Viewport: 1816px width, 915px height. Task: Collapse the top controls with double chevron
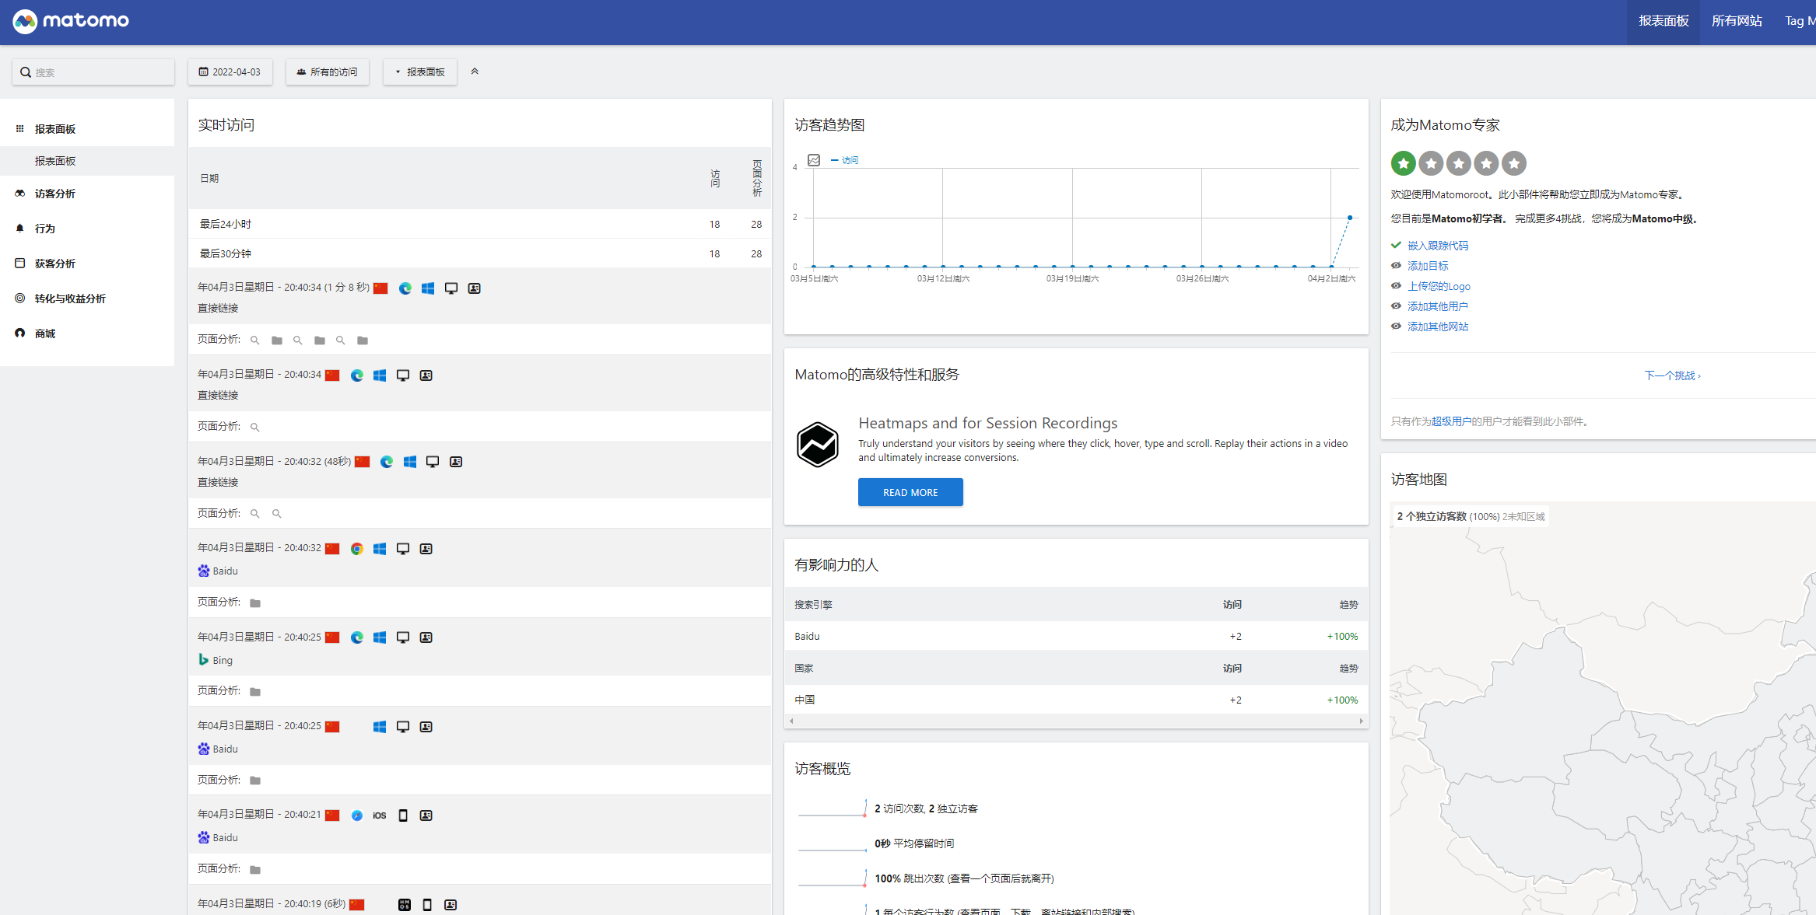pyautogui.click(x=475, y=72)
